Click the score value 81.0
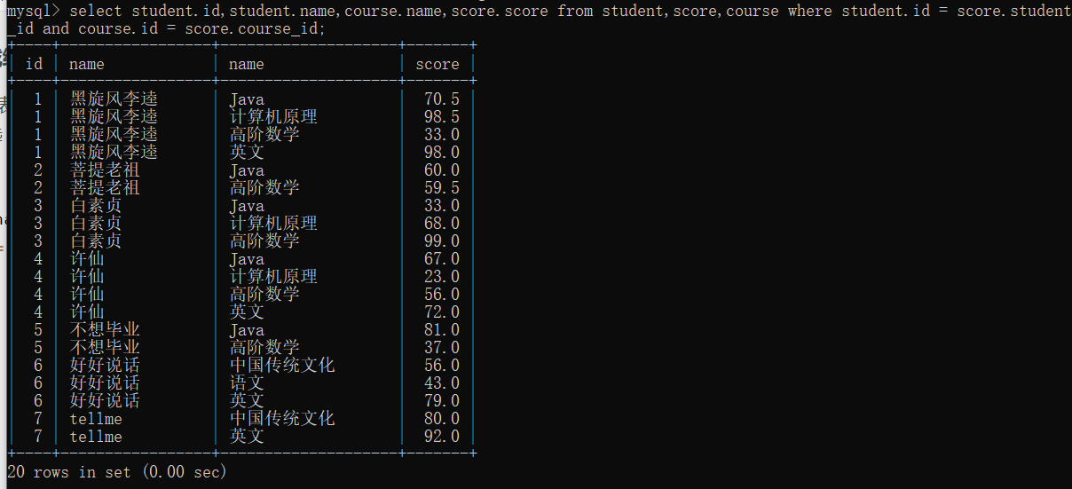 [x=441, y=330]
